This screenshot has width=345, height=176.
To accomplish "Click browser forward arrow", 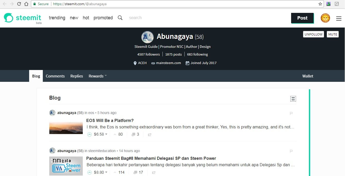I will pos(12,4).
